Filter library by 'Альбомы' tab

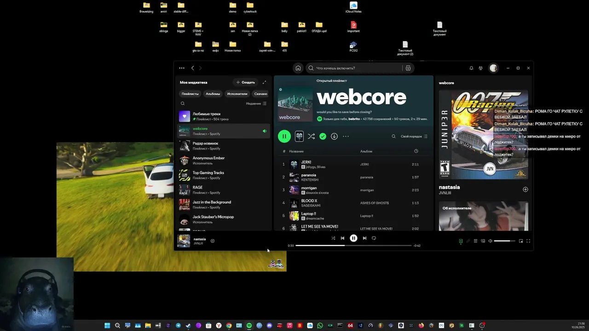pyautogui.click(x=213, y=94)
